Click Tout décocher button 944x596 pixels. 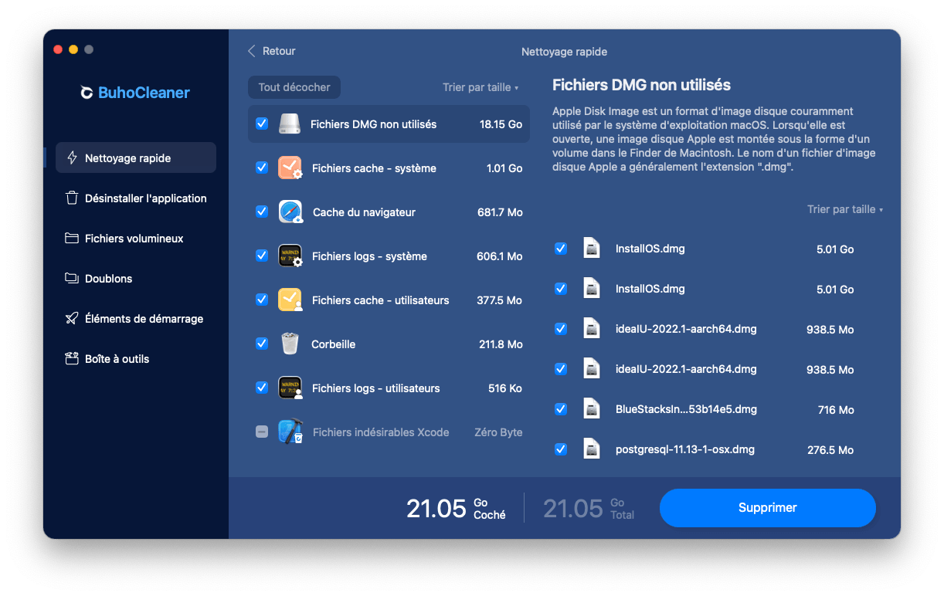[x=294, y=87]
